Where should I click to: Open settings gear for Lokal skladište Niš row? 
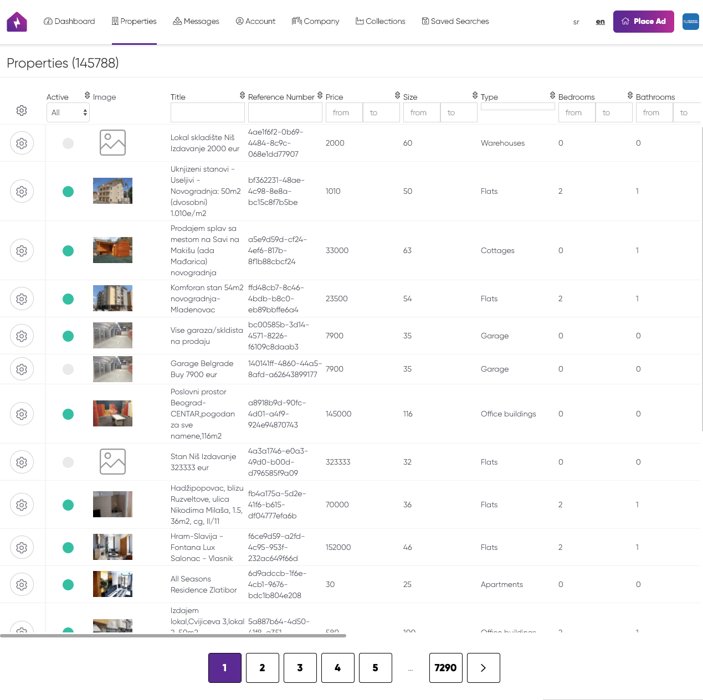point(22,143)
